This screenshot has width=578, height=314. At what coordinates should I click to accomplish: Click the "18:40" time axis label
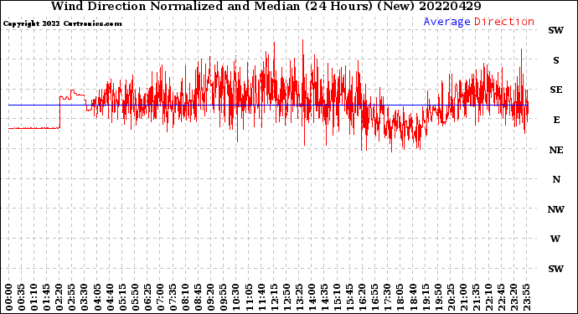[413, 297]
